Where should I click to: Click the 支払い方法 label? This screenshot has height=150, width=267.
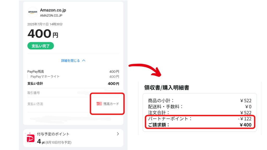coord(35,104)
